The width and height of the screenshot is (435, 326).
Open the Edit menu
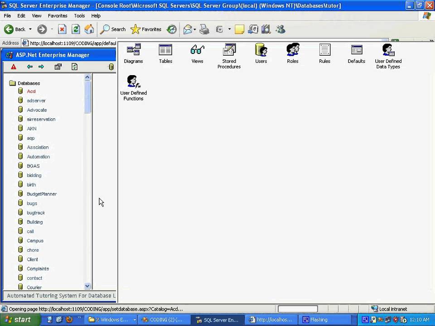point(21,16)
